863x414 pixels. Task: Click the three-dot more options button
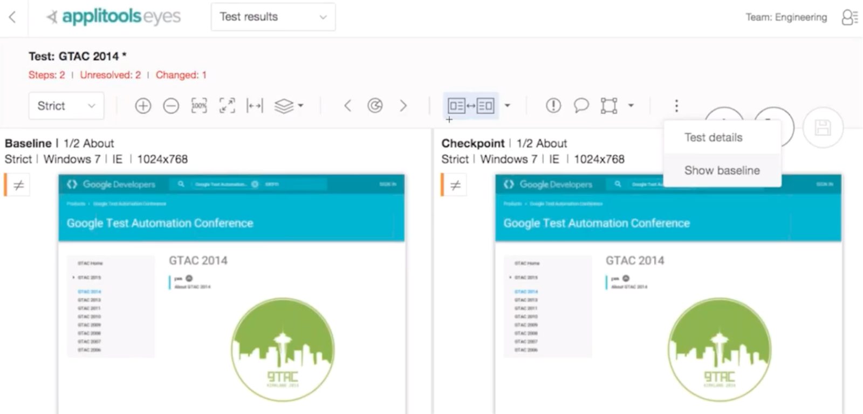click(676, 106)
